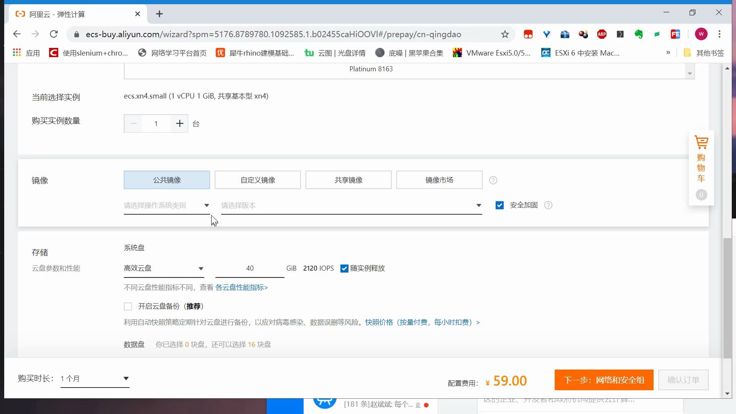Toggle the 安全加固 checkbox
Image resolution: width=736 pixels, height=414 pixels.
[x=500, y=205]
